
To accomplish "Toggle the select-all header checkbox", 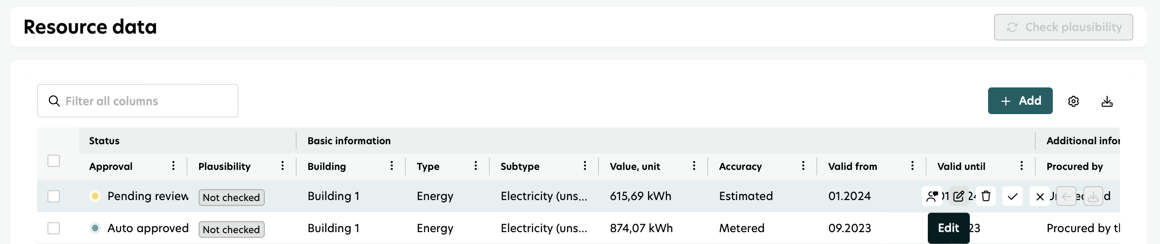I will [x=54, y=161].
